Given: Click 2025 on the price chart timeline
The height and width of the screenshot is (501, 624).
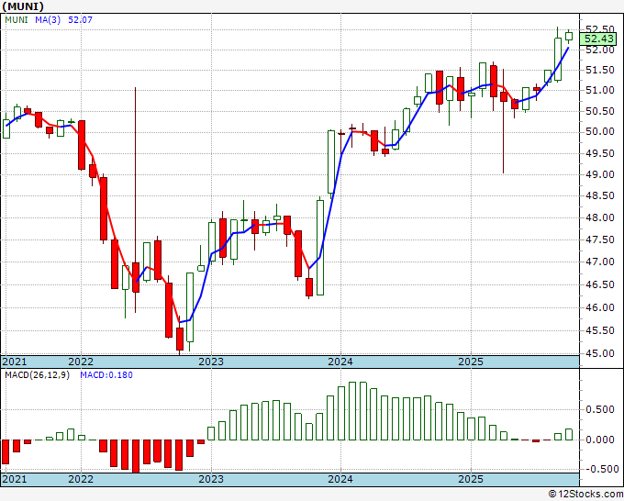Looking at the screenshot, I should point(471,362).
